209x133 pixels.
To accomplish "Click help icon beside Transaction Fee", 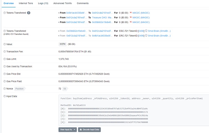I will pos(5,52).
